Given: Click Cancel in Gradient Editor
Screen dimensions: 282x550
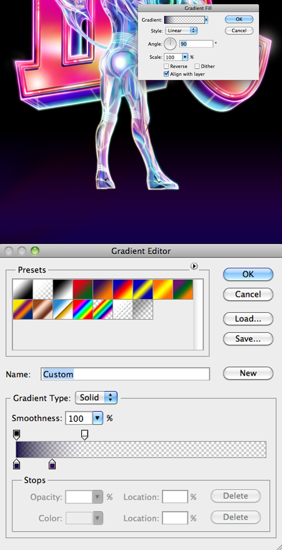Looking at the screenshot, I should 248,294.
